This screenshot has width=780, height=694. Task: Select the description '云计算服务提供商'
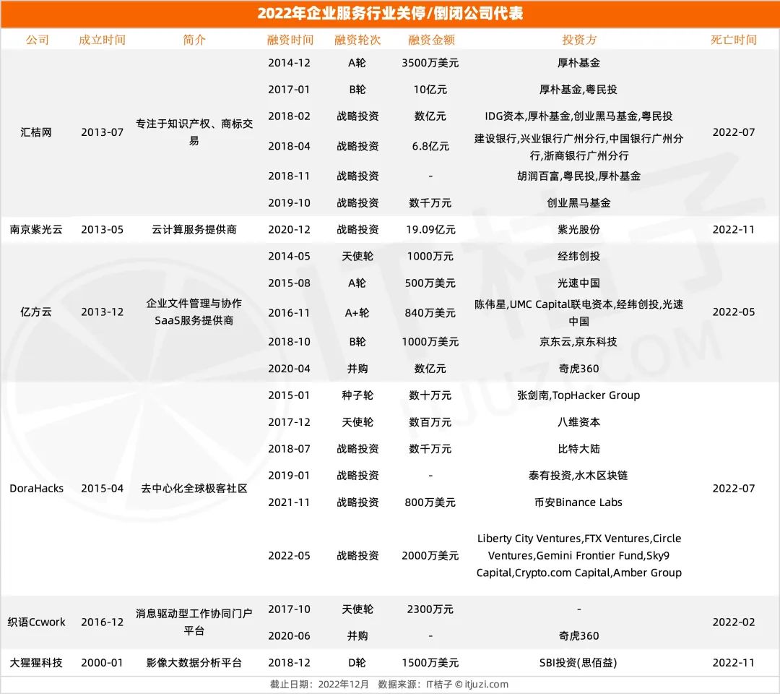tap(194, 229)
